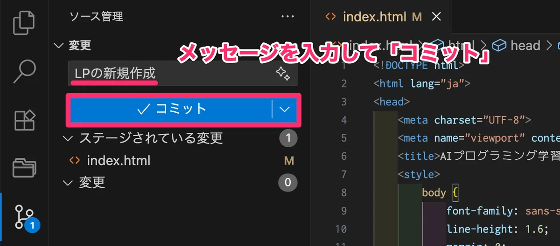Click line number 8 in gutter

pos(344,192)
